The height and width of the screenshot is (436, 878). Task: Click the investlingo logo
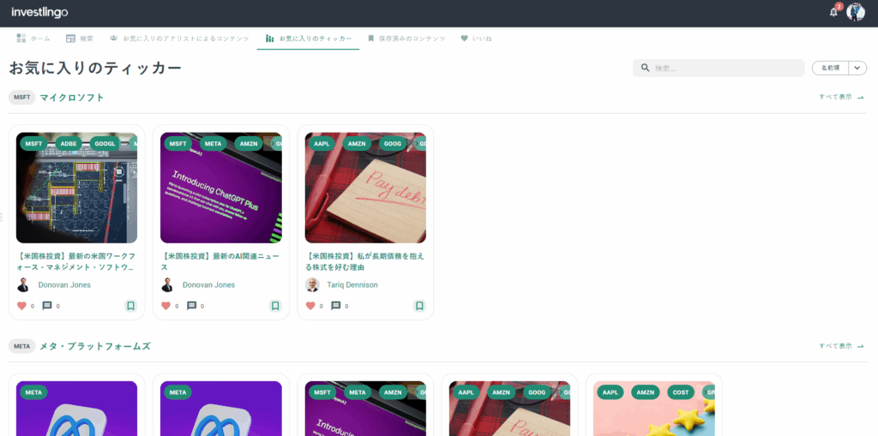[x=39, y=12]
